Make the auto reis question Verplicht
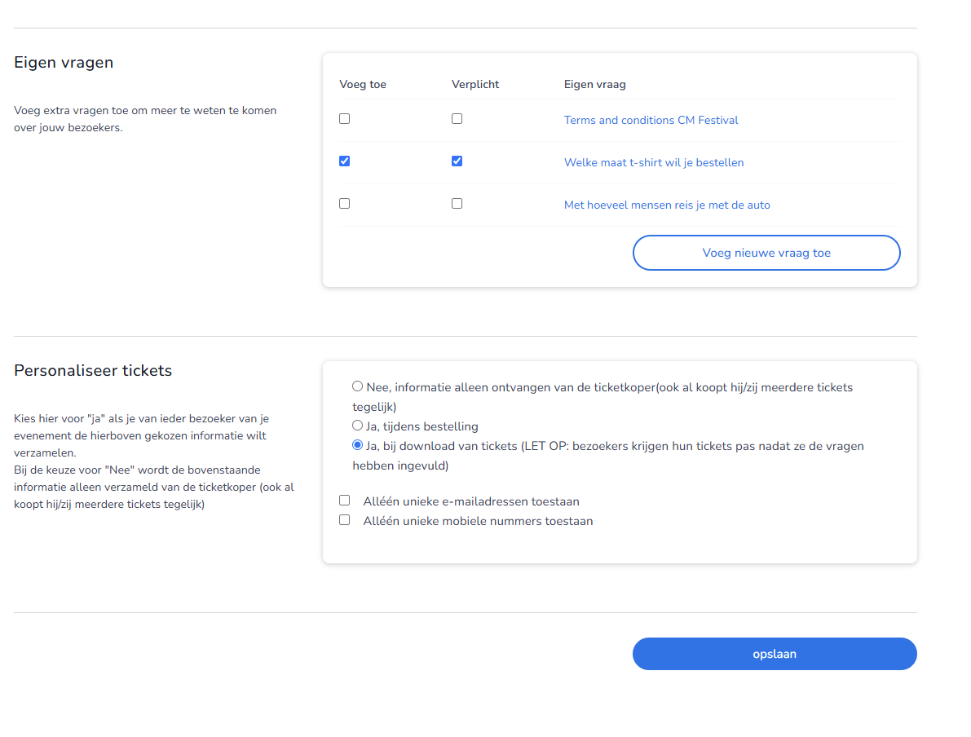 coord(457,204)
